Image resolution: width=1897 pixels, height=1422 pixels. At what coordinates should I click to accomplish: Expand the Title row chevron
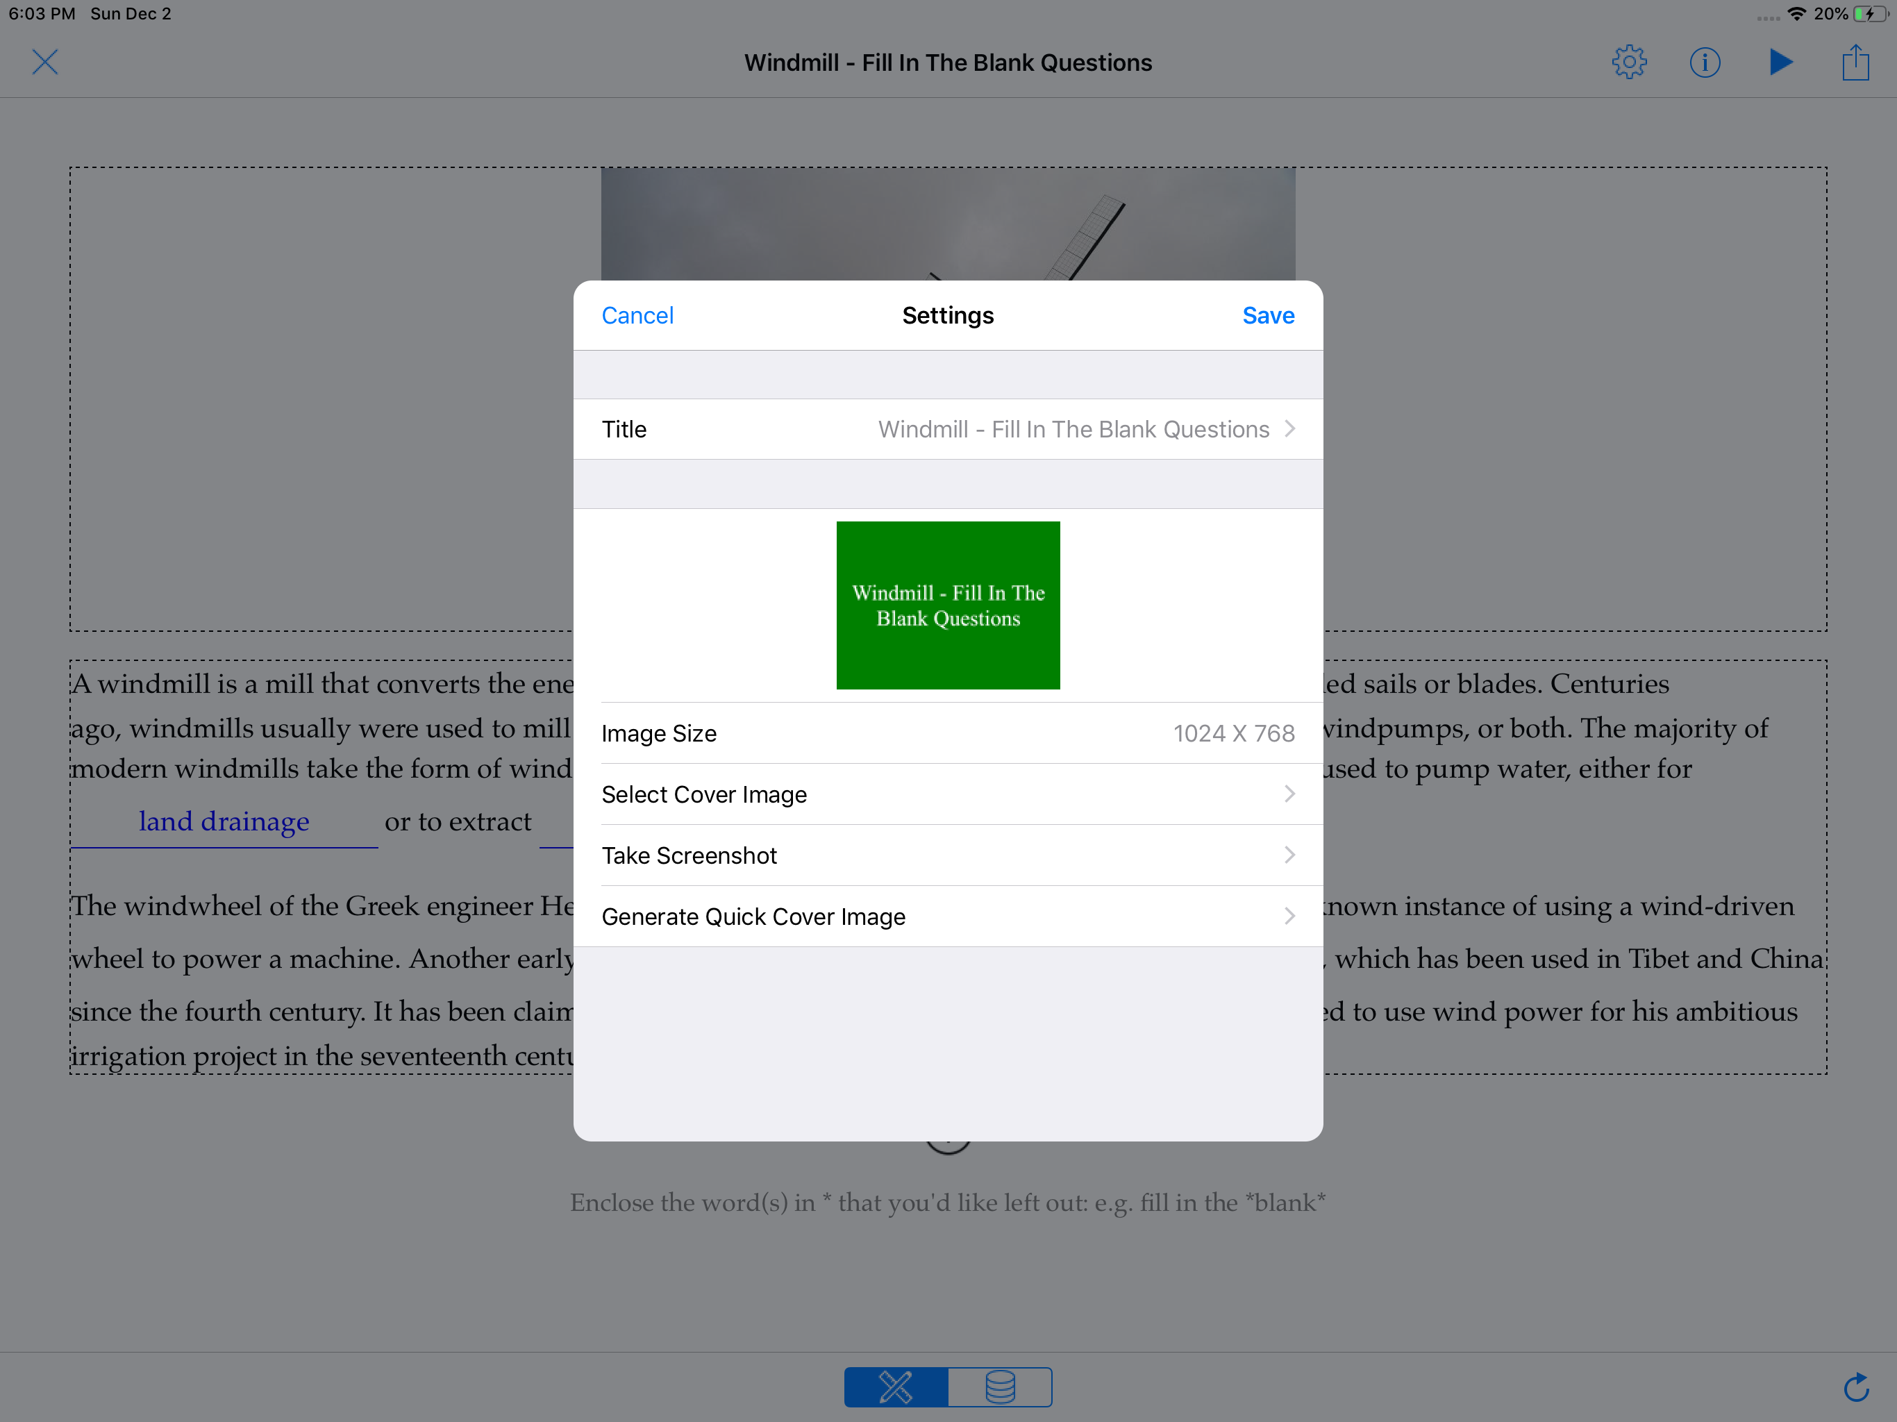(x=1289, y=429)
